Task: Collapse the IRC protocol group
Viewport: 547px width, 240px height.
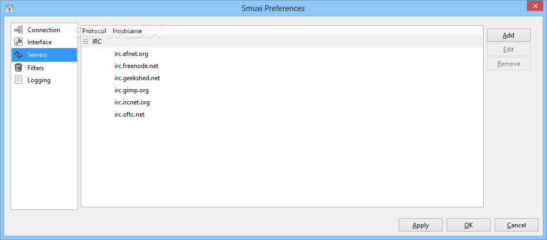Action: 86,42
